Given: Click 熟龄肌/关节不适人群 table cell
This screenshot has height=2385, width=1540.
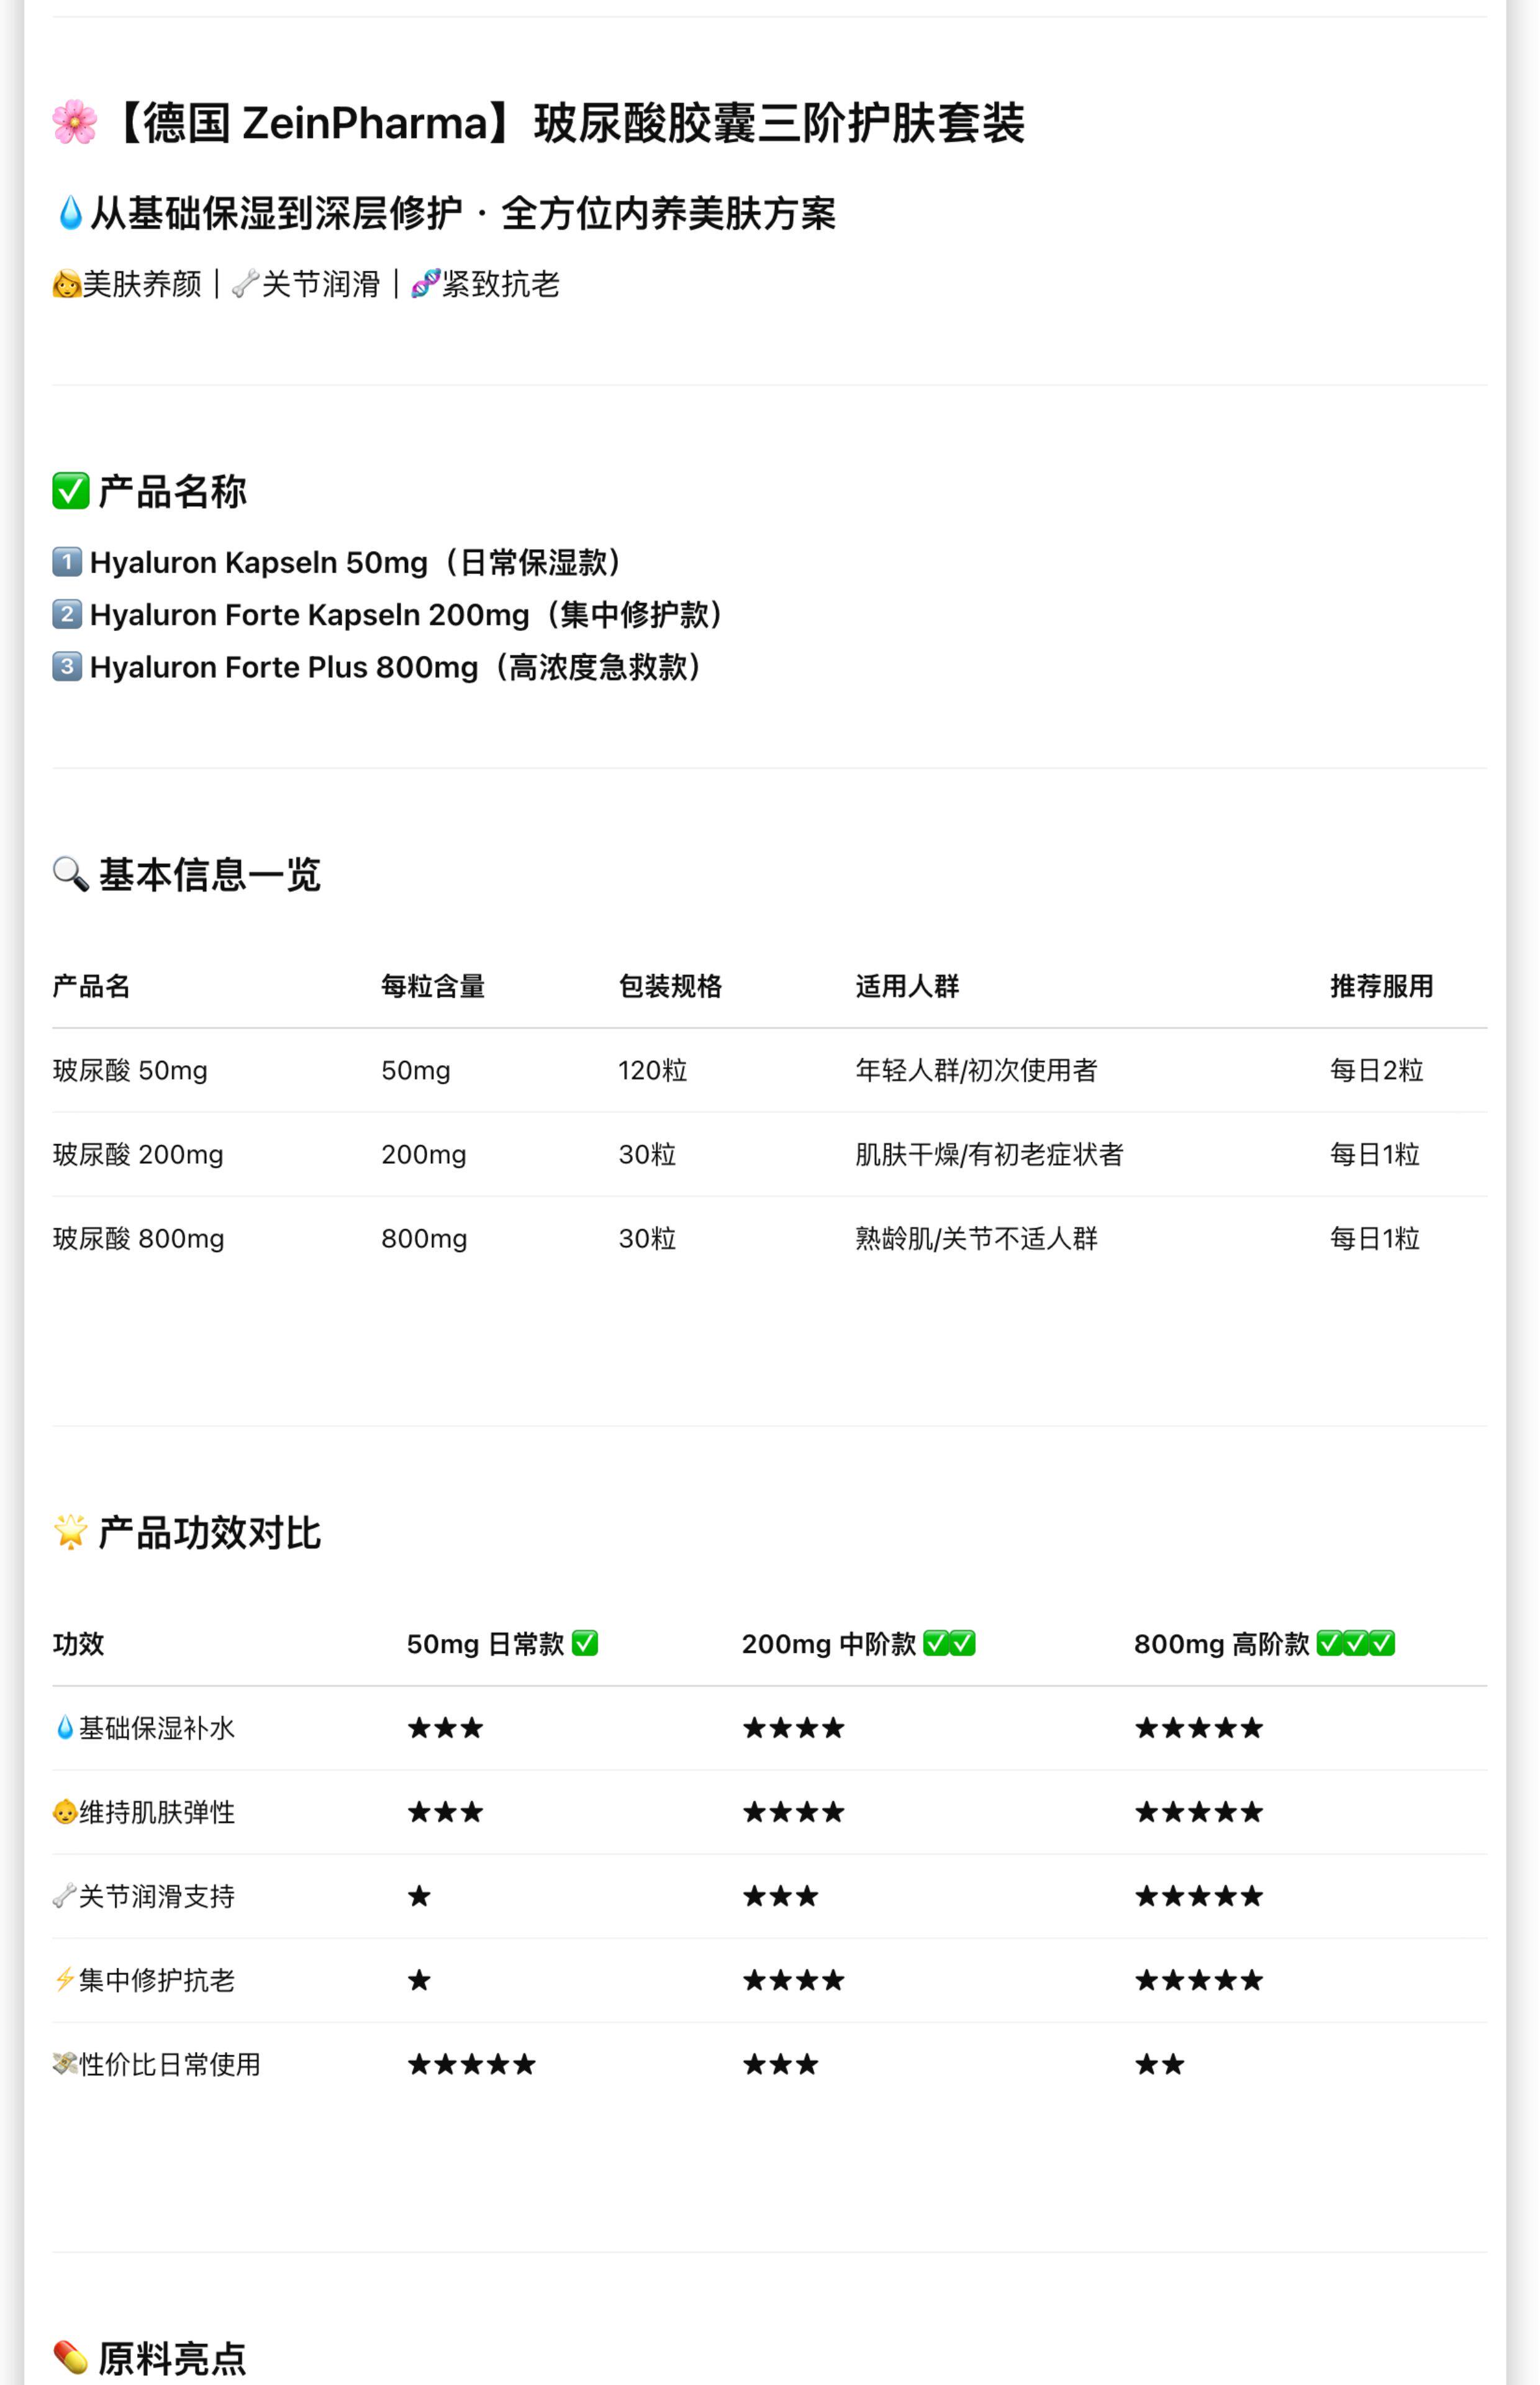Looking at the screenshot, I should point(976,1238).
